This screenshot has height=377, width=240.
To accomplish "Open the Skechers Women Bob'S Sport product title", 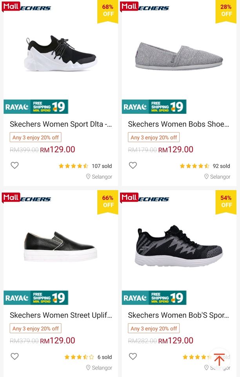I will click(178, 315).
